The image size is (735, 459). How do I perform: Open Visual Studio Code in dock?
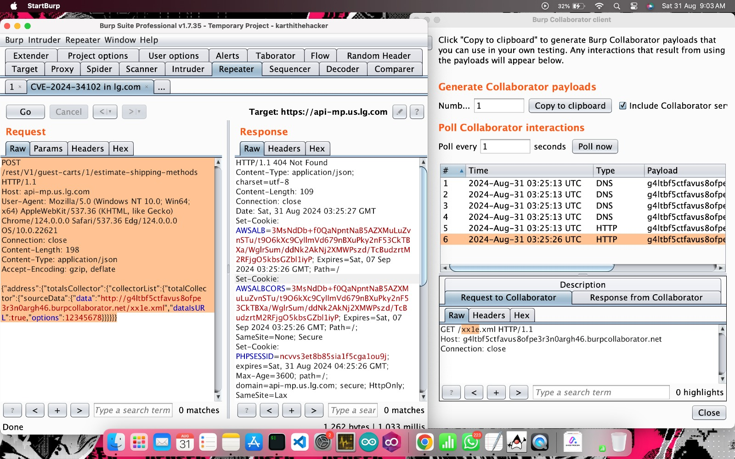pos(300,442)
